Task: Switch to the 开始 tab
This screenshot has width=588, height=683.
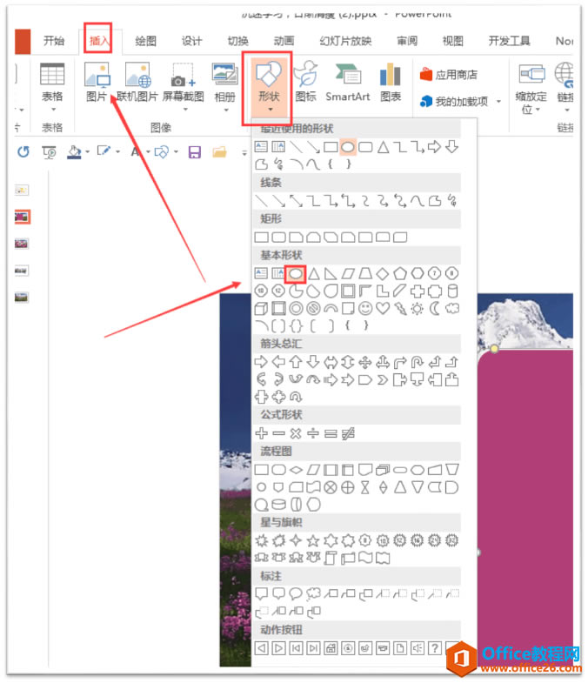Action: tap(54, 41)
